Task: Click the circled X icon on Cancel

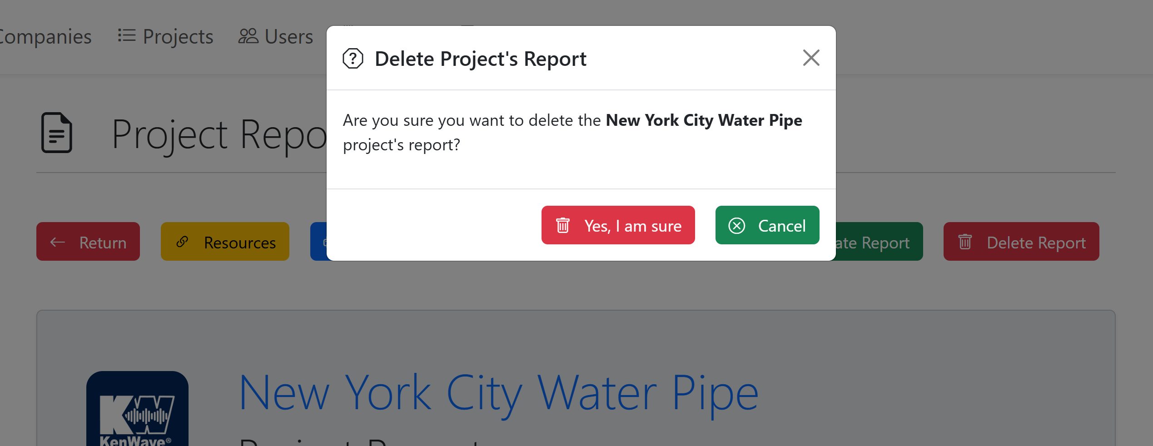Action: click(x=736, y=225)
